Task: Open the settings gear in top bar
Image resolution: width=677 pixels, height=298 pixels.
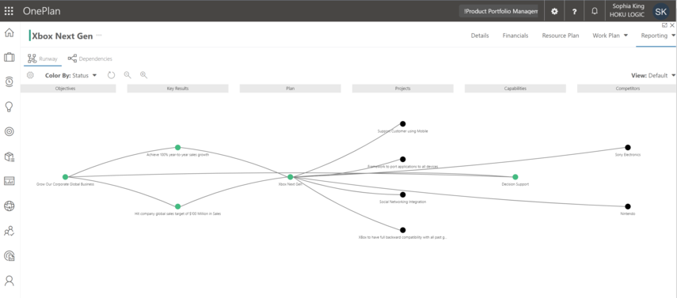Action: coord(555,12)
